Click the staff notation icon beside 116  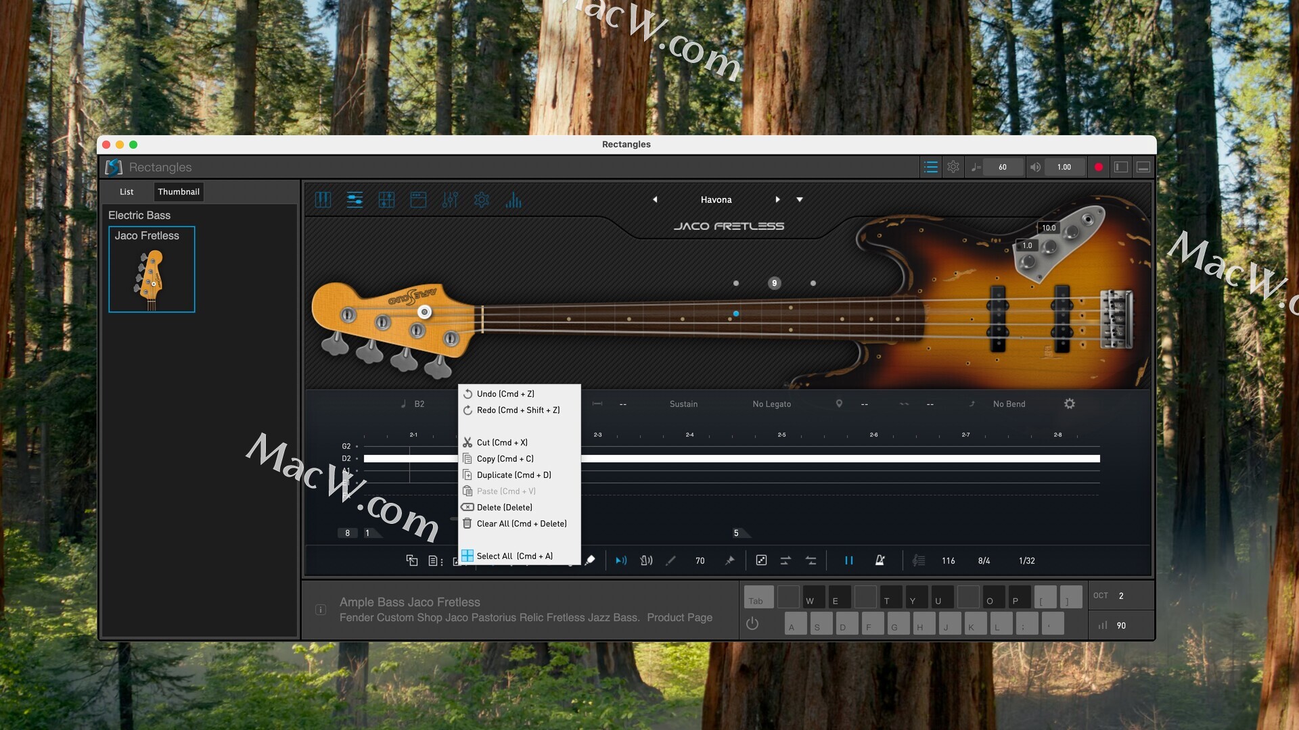point(918,560)
